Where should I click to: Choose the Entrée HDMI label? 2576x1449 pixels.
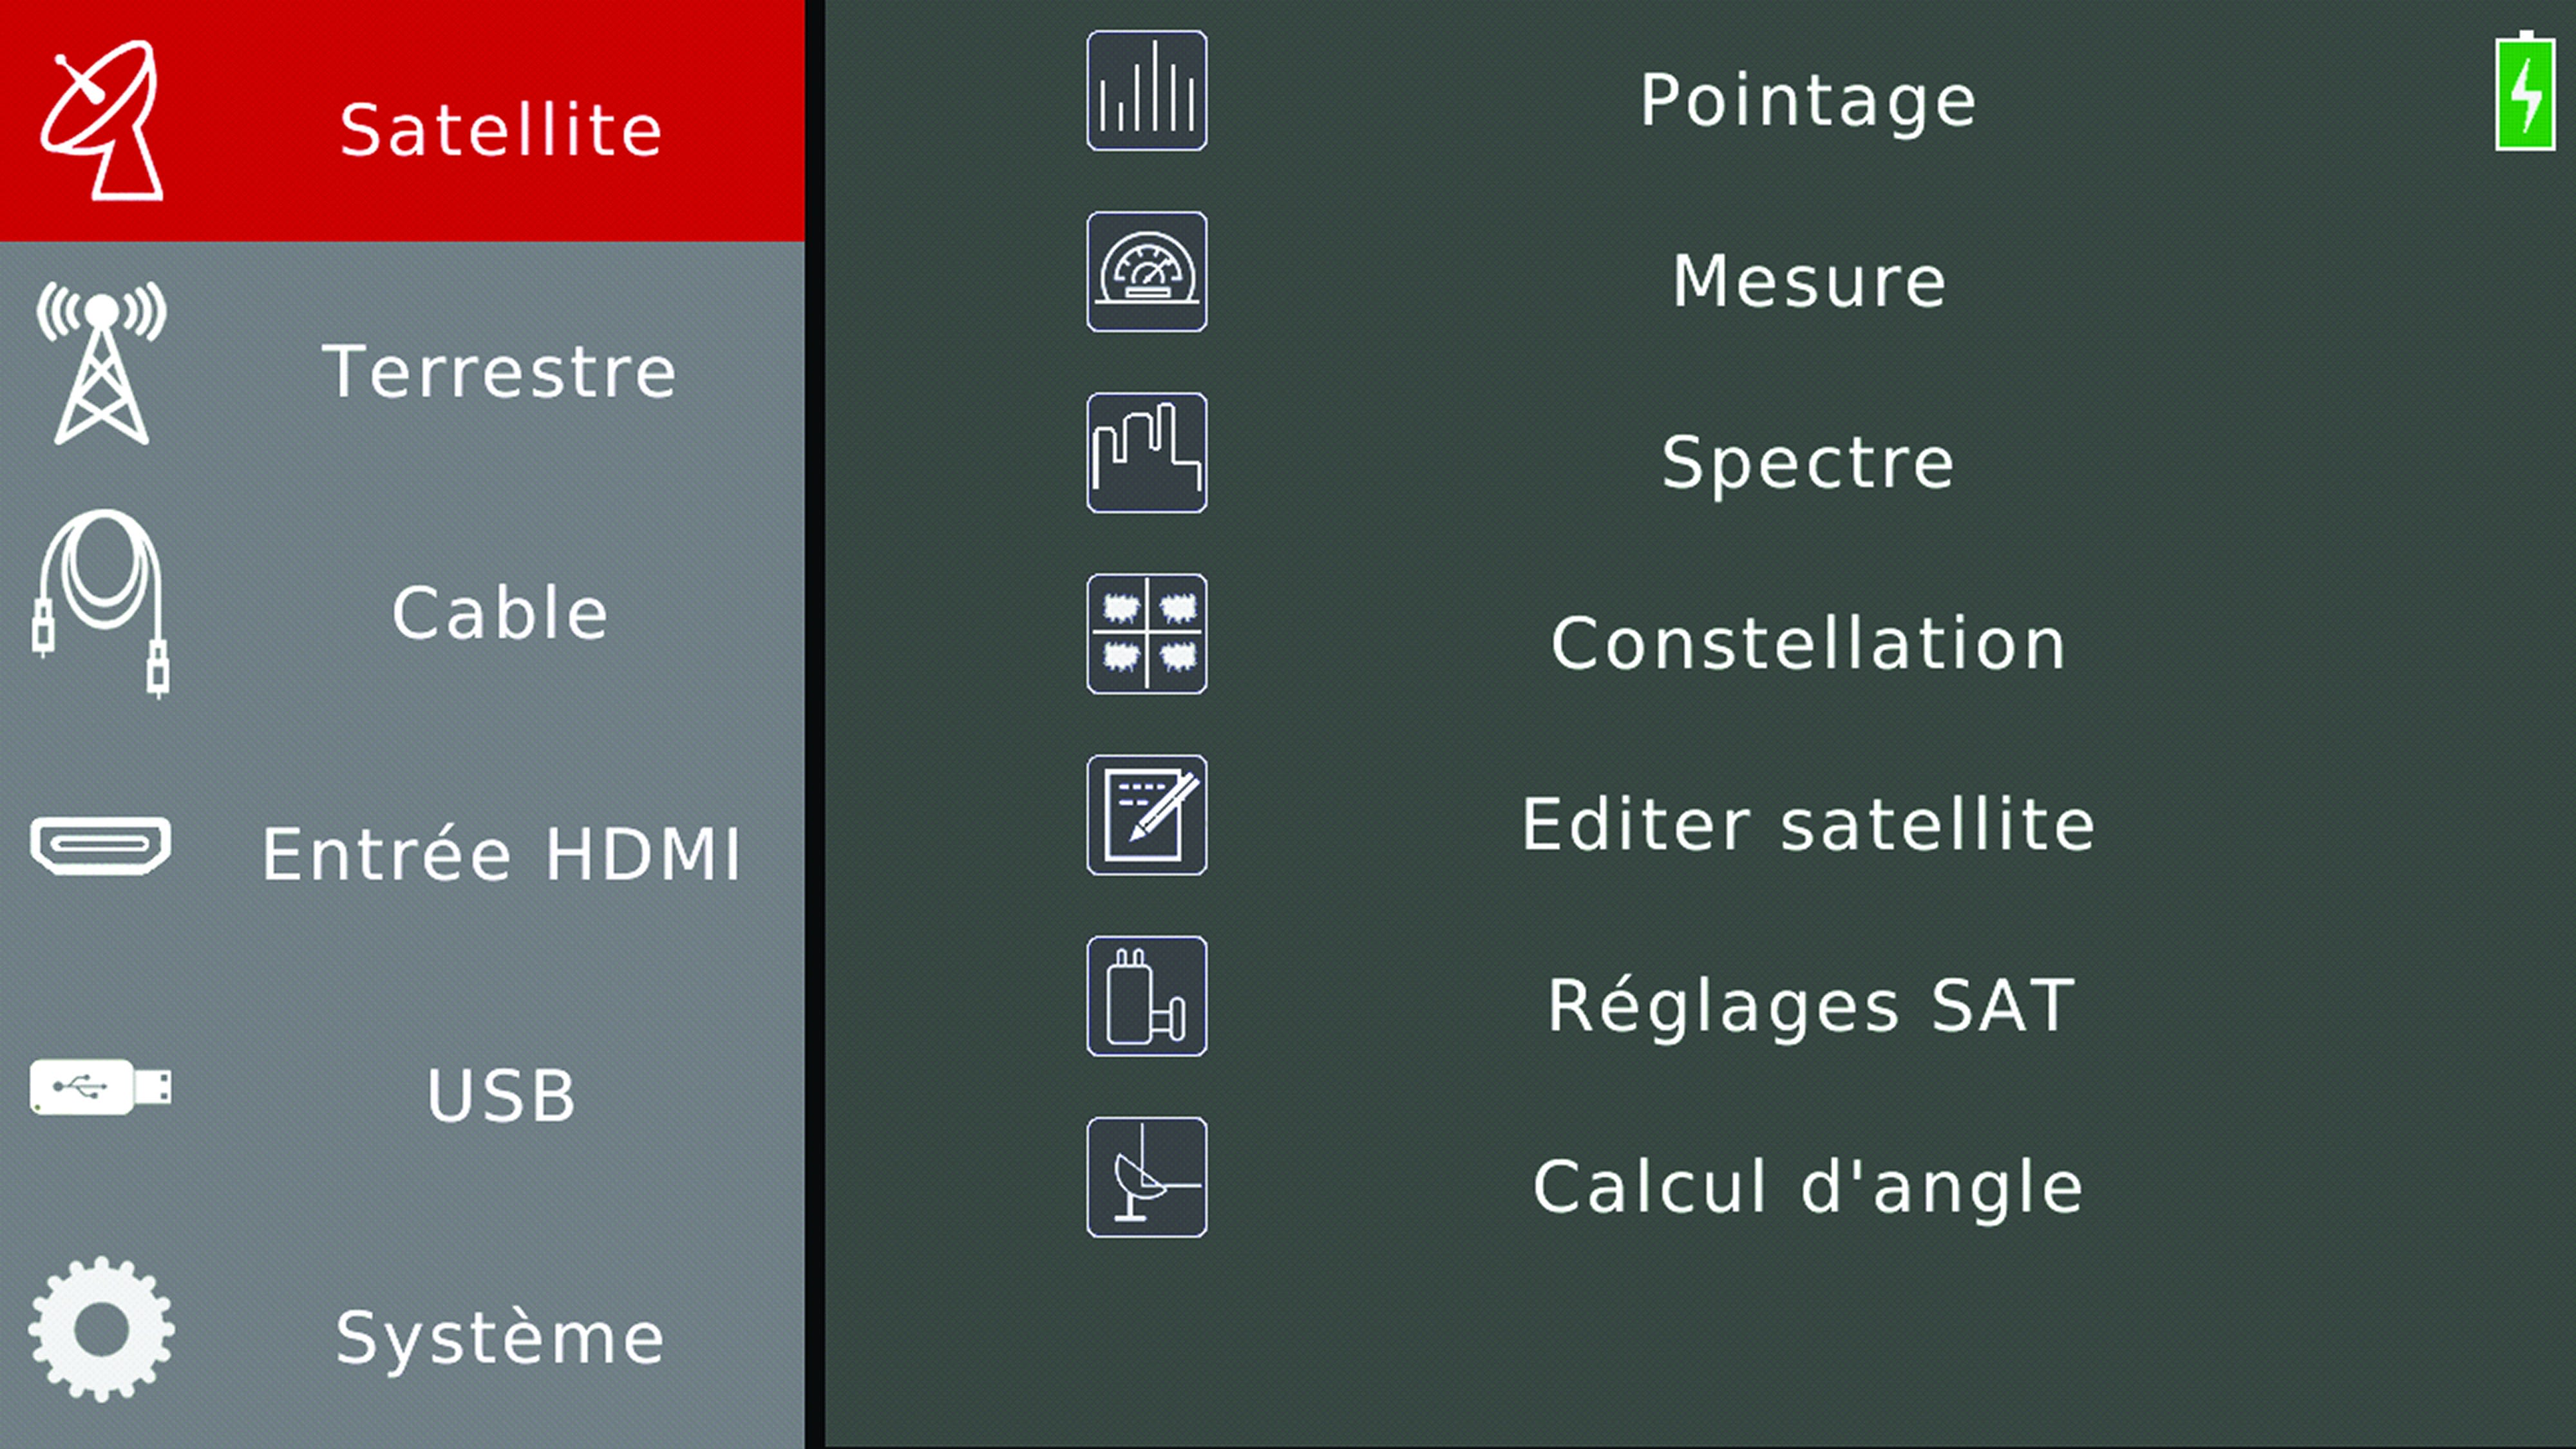coord(500,855)
